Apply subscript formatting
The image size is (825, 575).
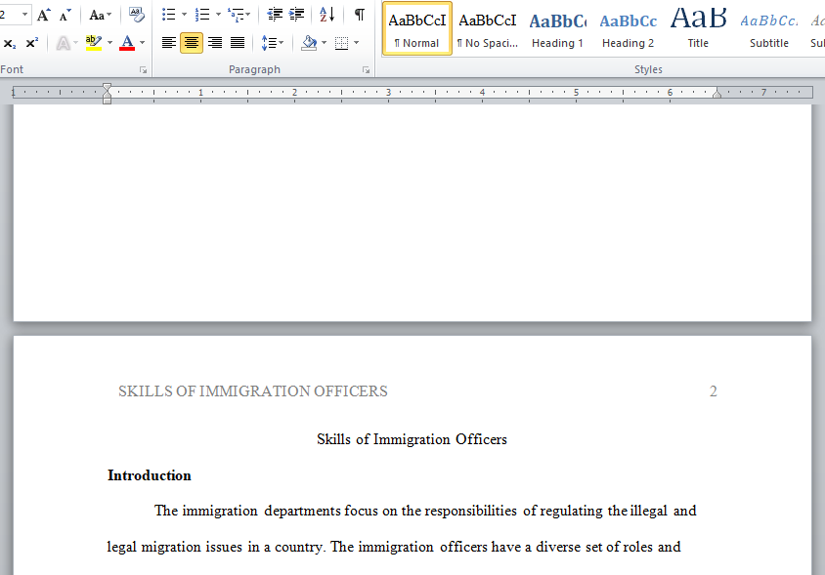click(10, 43)
